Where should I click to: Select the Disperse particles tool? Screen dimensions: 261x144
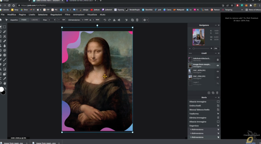pos(5,50)
